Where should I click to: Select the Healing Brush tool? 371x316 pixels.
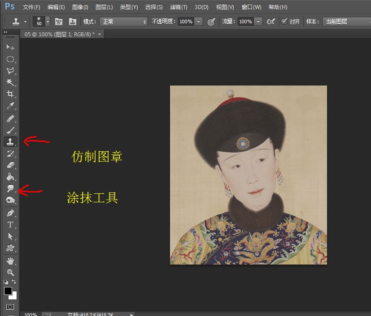pos(10,119)
